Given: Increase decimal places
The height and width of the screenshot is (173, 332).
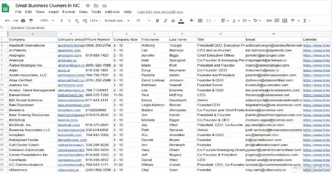Looking at the screenshot, I should click(84, 21).
